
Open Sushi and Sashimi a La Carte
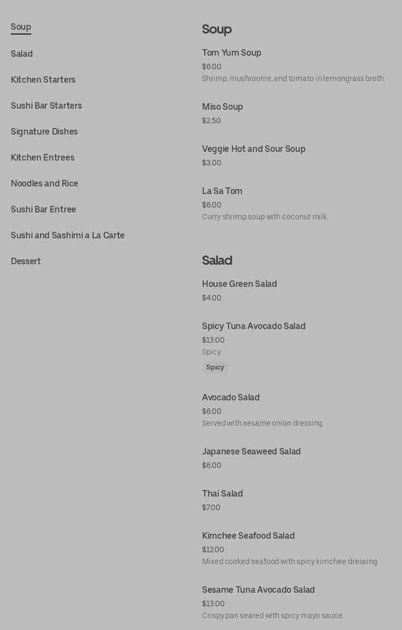68,236
